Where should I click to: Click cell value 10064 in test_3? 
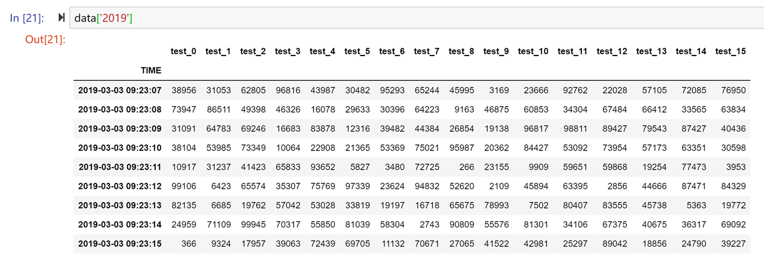(x=288, y=148)
